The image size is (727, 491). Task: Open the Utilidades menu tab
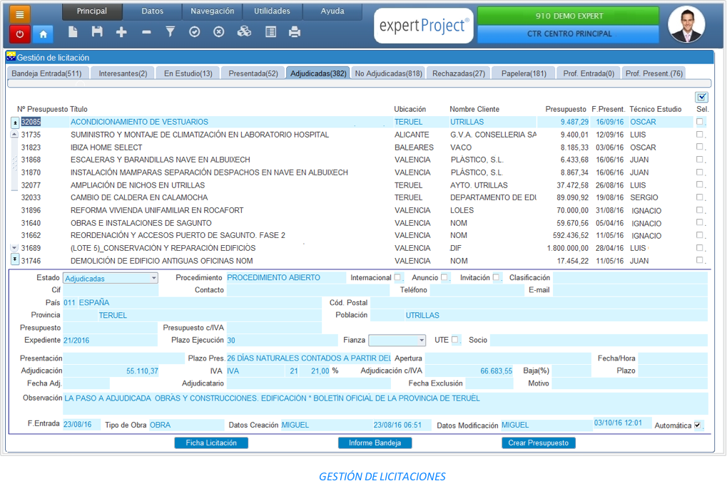[x=272, y=11]
